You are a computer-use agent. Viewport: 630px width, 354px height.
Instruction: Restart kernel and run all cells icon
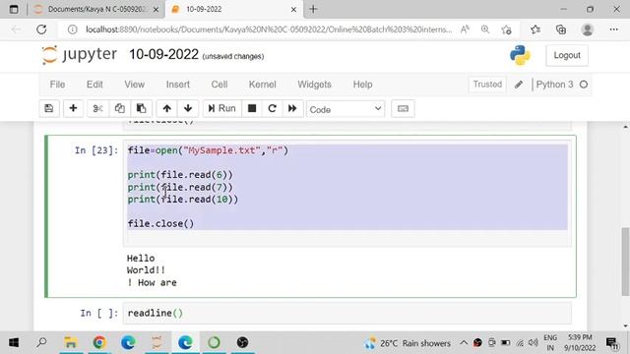pyautogui.click(x=292, y=108)
